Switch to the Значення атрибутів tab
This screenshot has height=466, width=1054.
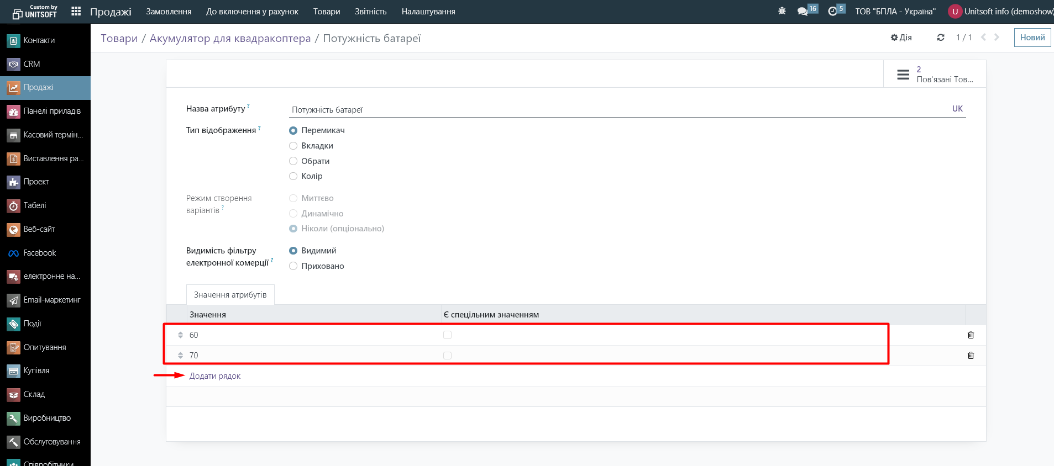click(230, 295)
